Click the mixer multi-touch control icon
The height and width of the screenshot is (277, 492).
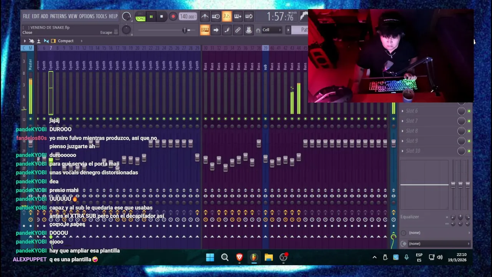(x=32, y=41)
